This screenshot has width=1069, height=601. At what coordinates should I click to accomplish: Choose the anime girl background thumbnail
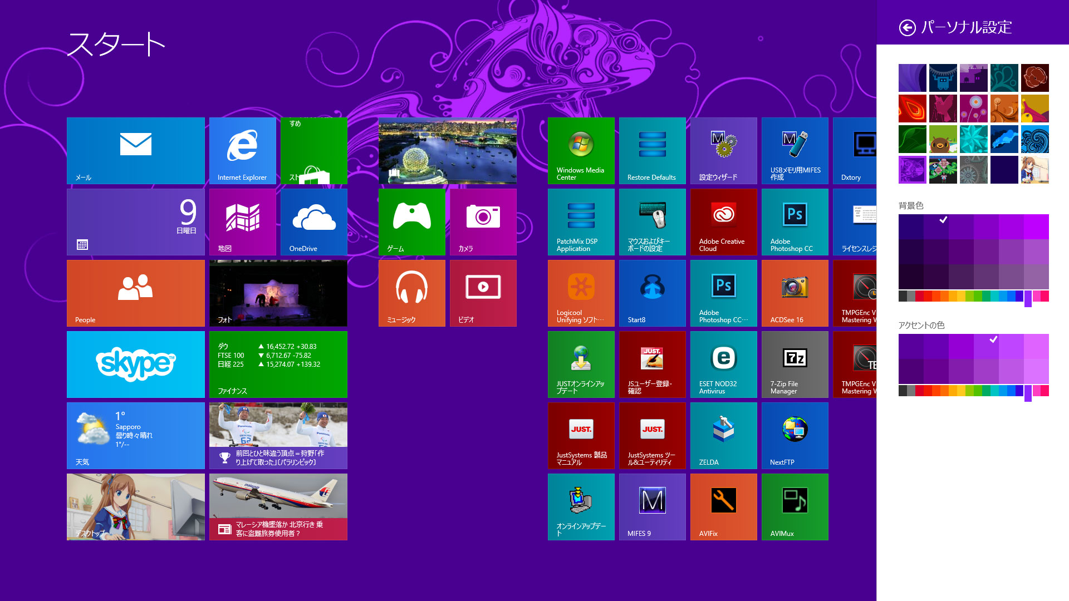pyautogui.click(x=1035, y=170)
